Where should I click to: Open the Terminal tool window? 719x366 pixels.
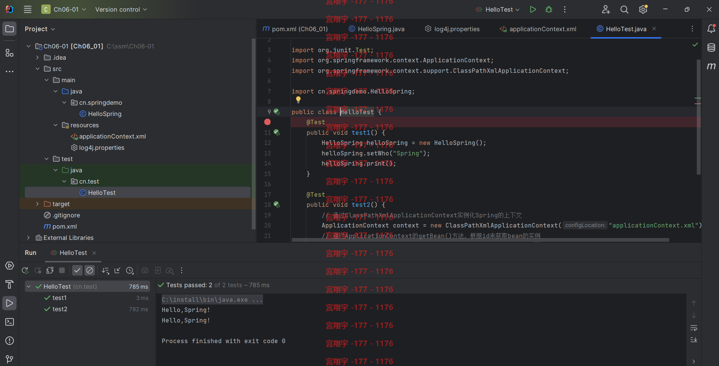coord(9,322)
